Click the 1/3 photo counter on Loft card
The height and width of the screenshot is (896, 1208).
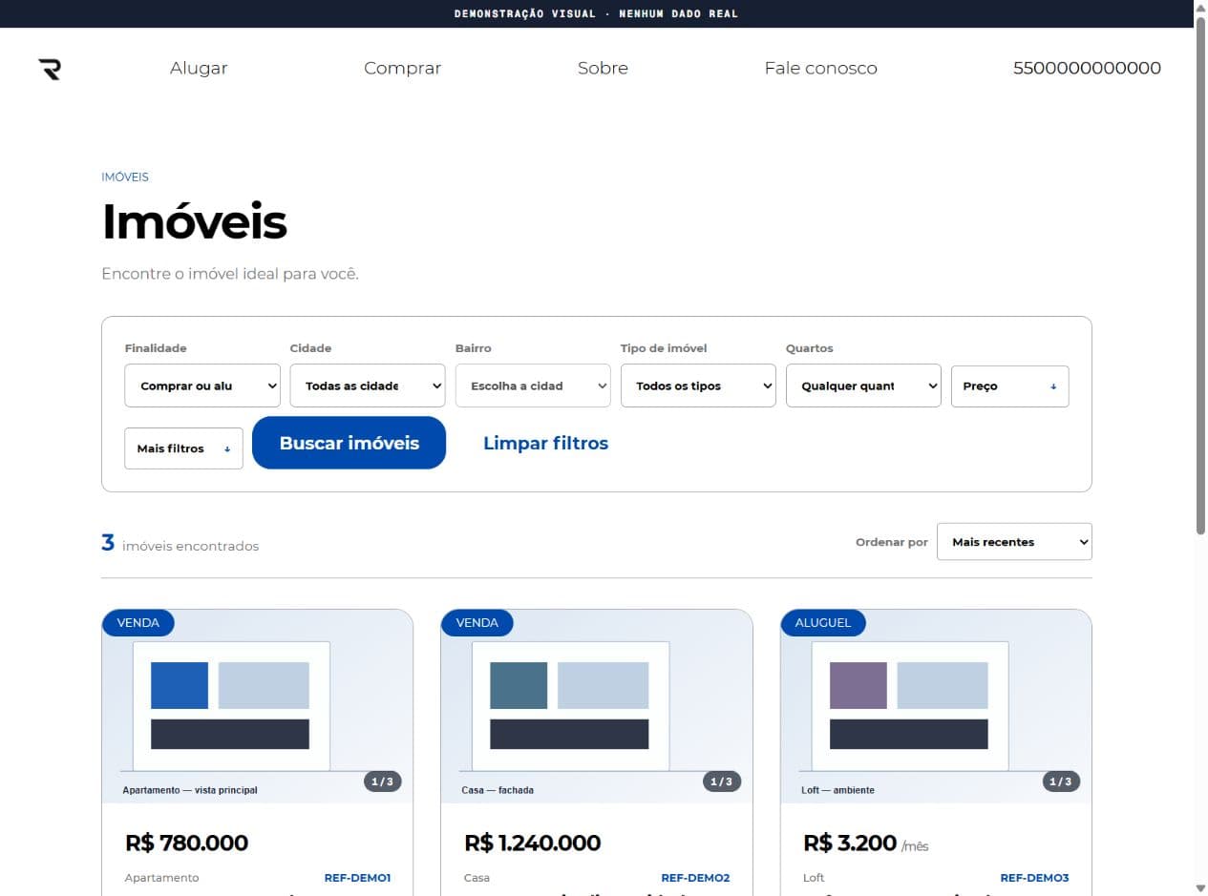pos(1061,781)
